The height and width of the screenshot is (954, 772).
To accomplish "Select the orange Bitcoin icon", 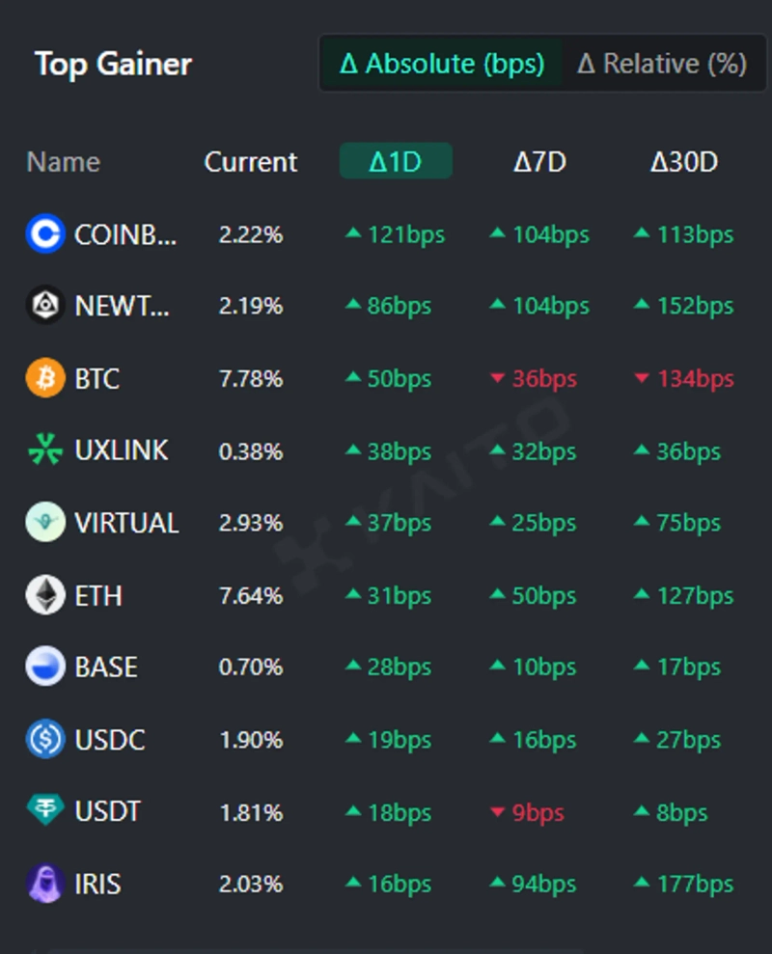I will tap(45, 378).
